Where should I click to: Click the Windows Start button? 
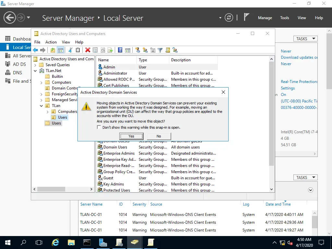pyautogui.click(x=8, y=243)
